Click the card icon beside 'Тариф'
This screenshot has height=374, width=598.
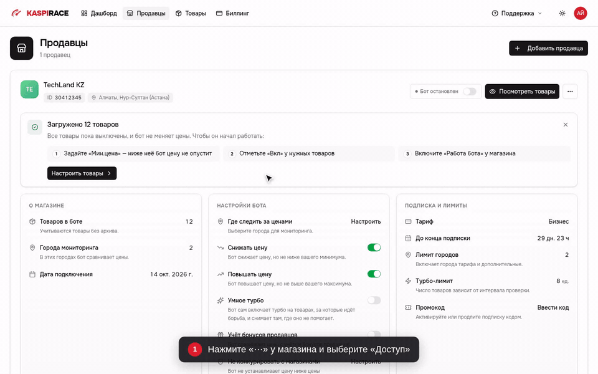(x=408, y=221)
